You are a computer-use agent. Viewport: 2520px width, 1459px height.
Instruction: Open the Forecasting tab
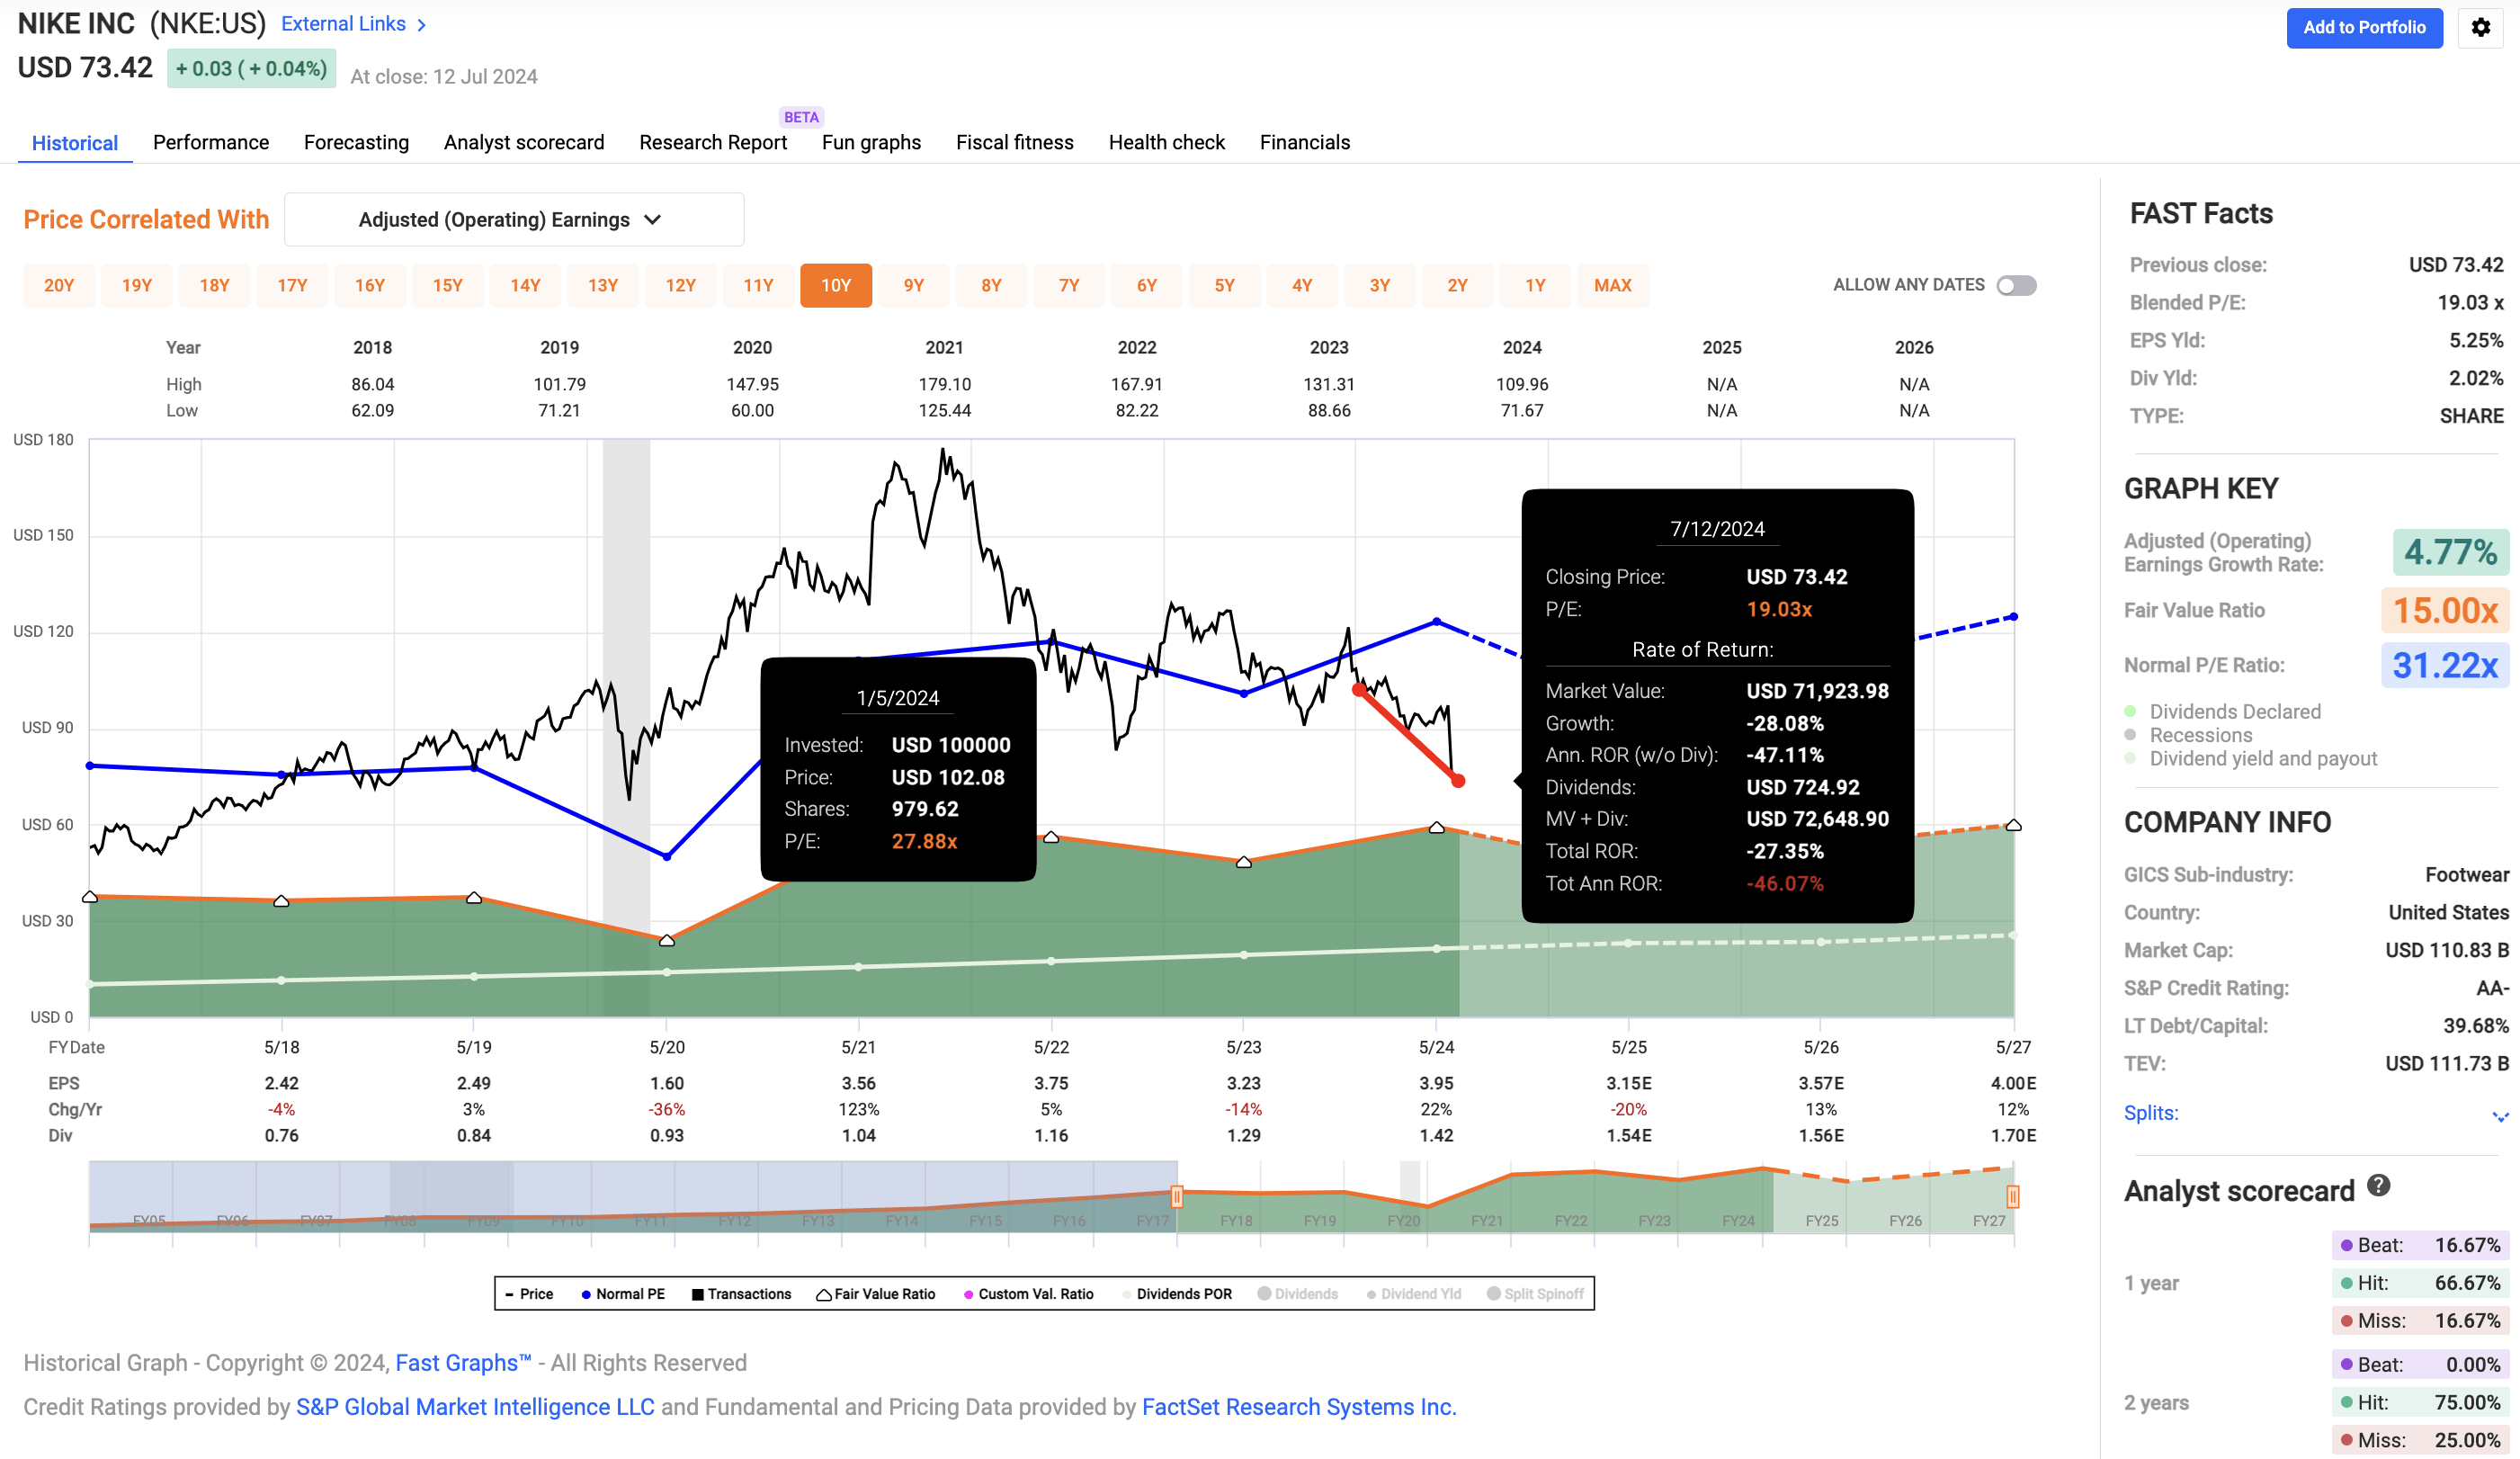356,143
